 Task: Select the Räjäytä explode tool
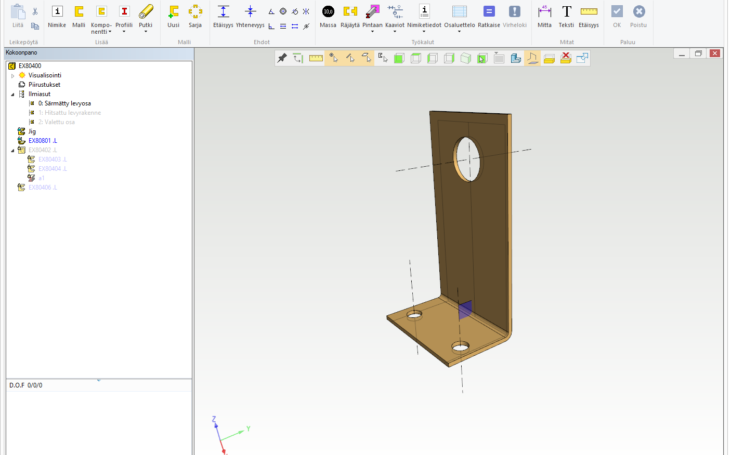point(350,12)
